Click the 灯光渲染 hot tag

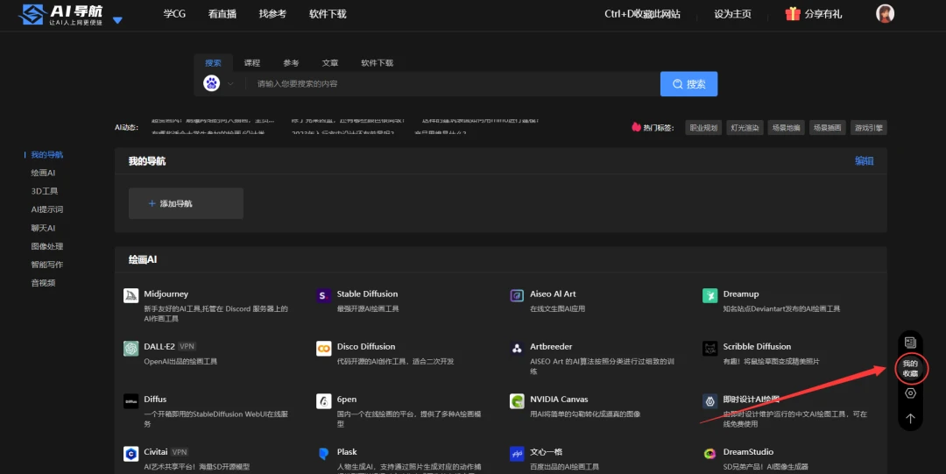tap(745, 127)
